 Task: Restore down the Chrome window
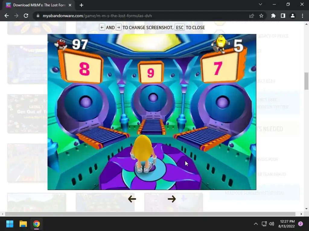[x=288, y=4]
